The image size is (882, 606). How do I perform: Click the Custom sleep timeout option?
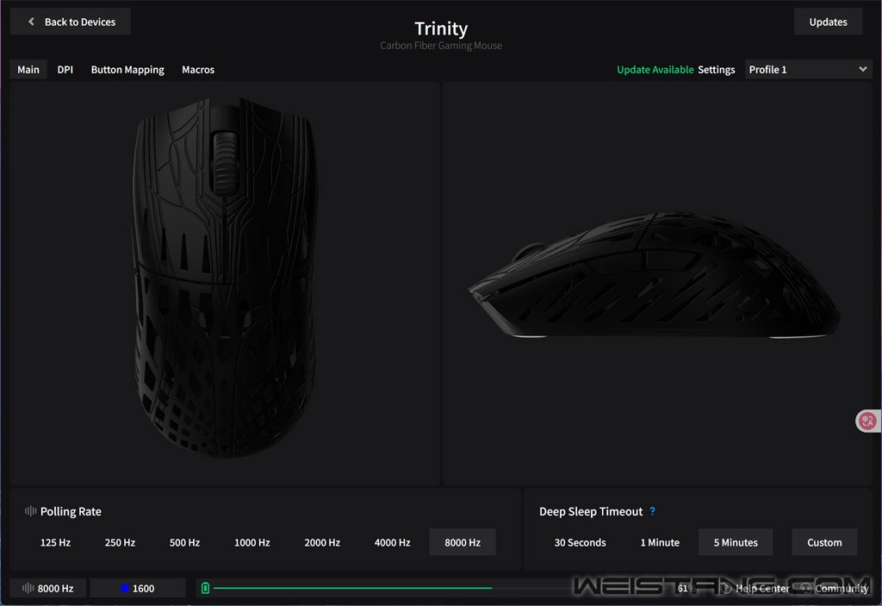click(824, 542)
